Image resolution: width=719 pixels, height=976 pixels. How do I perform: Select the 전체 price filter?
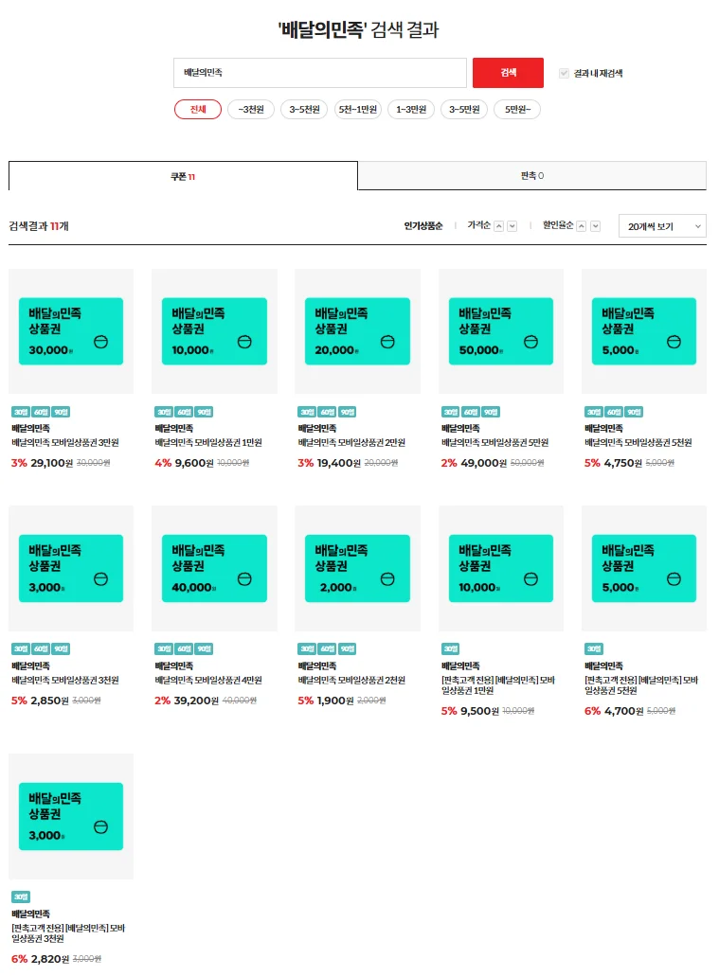tap(197, 110)
